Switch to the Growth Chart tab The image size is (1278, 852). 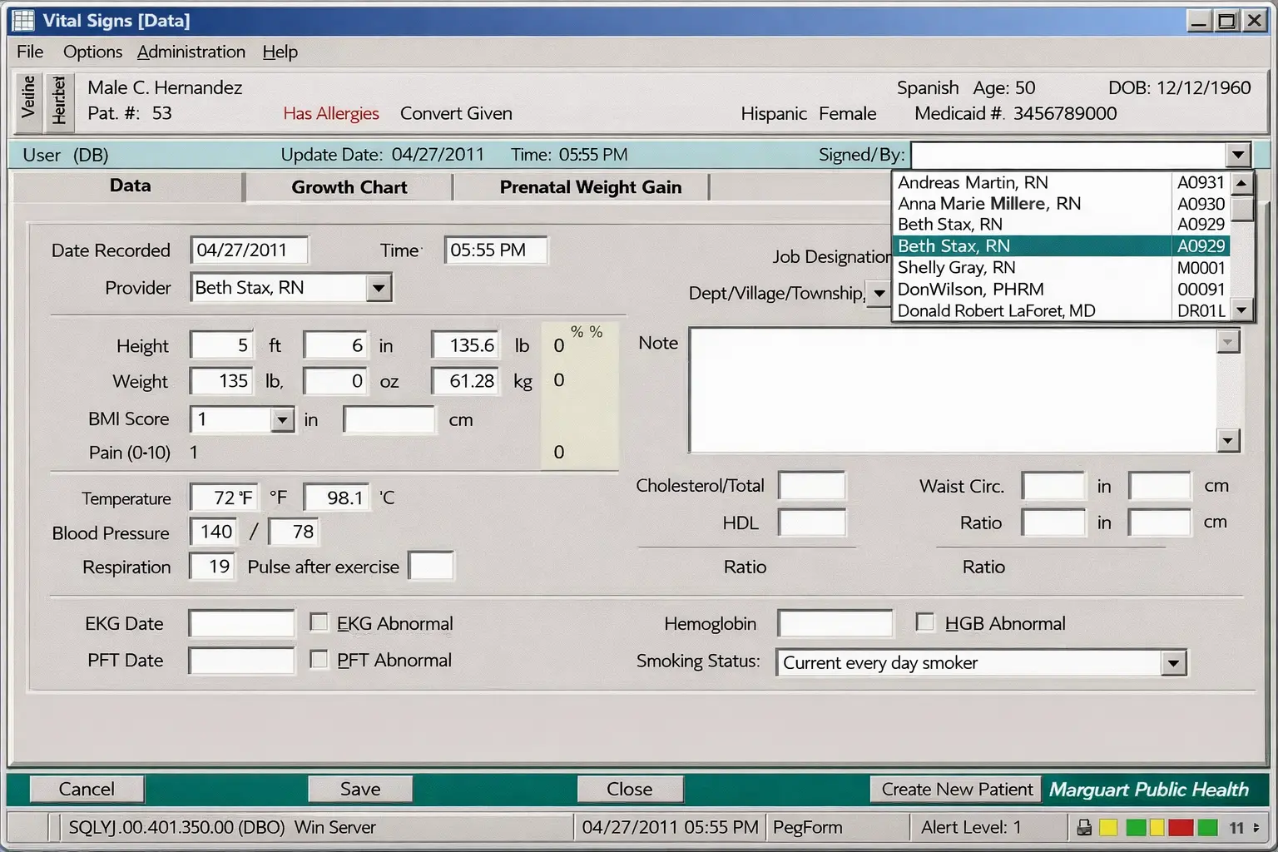pos(348,187)
